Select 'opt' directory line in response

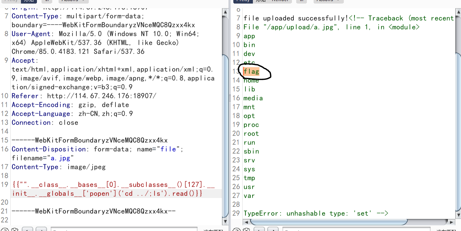pyautogui.click(x=249, y=116)
